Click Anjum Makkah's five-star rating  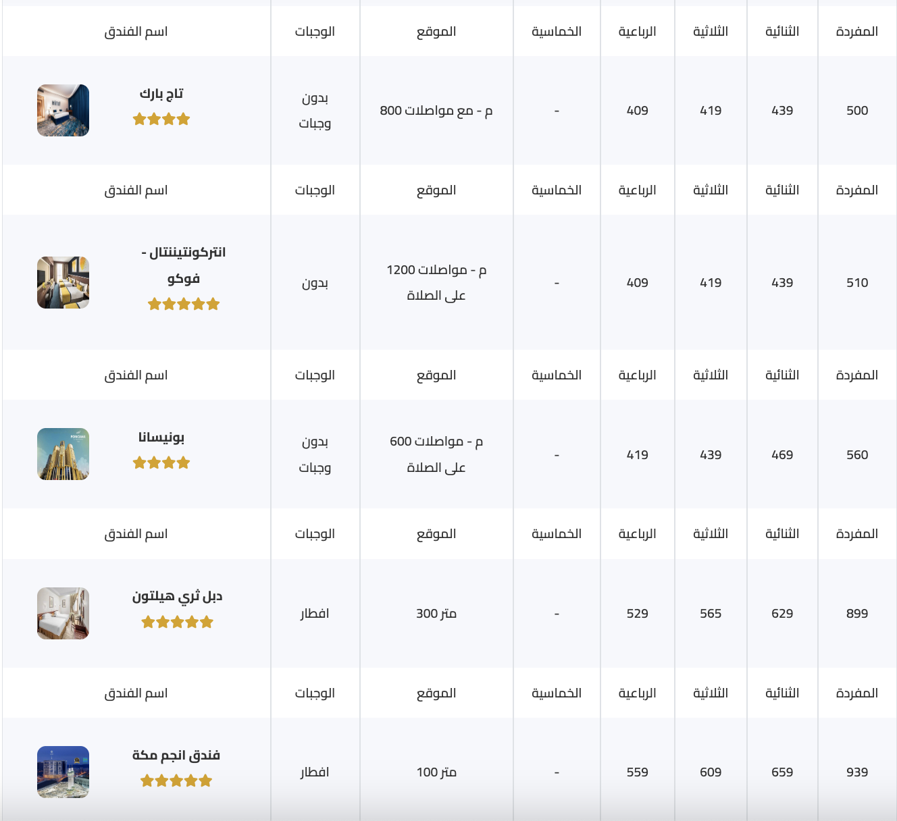[176, 781]
